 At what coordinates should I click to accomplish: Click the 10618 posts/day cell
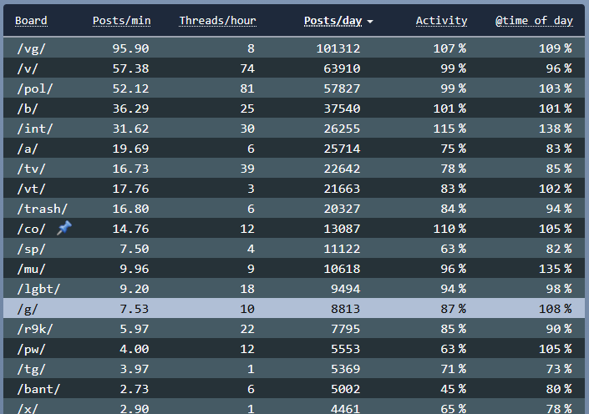pos(342,269)
